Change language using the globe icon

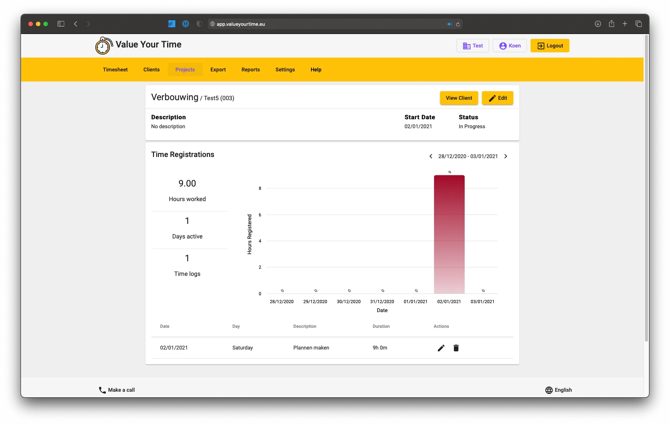548,390
